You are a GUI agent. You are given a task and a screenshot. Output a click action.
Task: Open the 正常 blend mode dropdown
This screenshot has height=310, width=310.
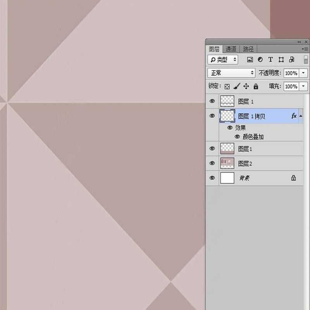point(231,73)
